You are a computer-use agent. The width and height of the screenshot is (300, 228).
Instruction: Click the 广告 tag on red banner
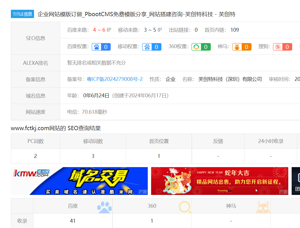pyautogui.click(x=283, y=192)
